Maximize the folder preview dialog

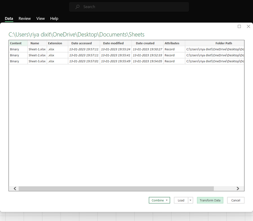pos(239,26)
